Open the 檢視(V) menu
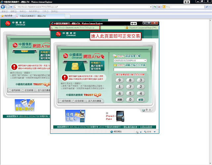212x165 pixels. 23,12
